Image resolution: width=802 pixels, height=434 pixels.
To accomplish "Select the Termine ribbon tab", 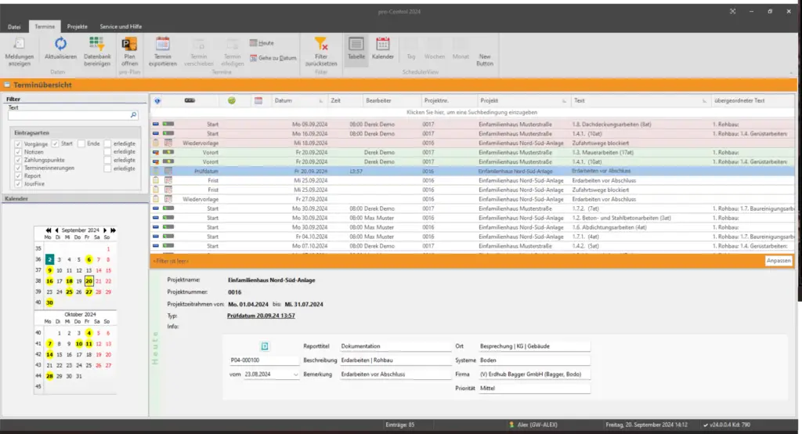I will coord(45,27).
